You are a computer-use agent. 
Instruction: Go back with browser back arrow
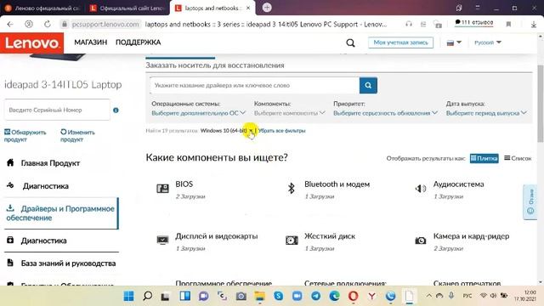pos(10,25)
